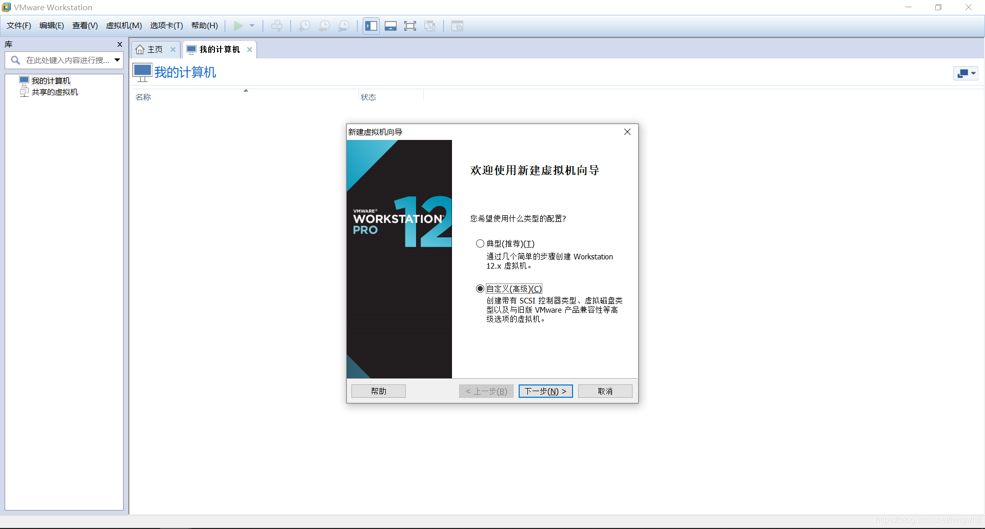Click the search magnifier icon in library
Image resolution: width=985 pixels, height=529 pixels.
click(15, 60)
